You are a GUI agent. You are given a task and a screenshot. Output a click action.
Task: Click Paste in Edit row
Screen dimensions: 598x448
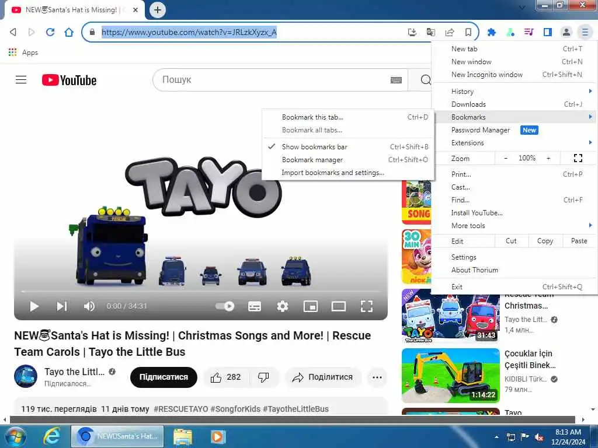click(579, 241)
